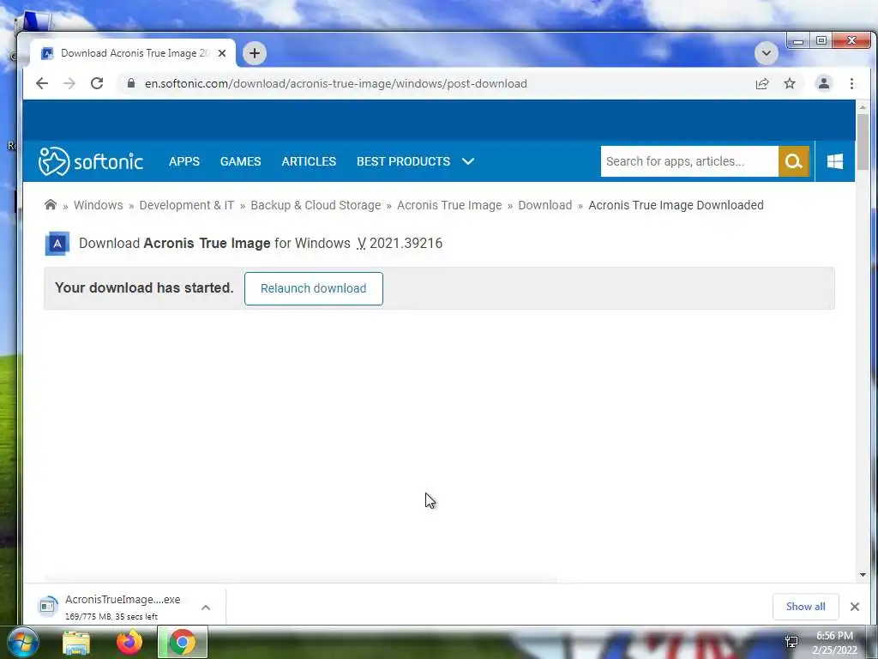
Task: Click the Acronis app icon
Action: click(57, 243)
